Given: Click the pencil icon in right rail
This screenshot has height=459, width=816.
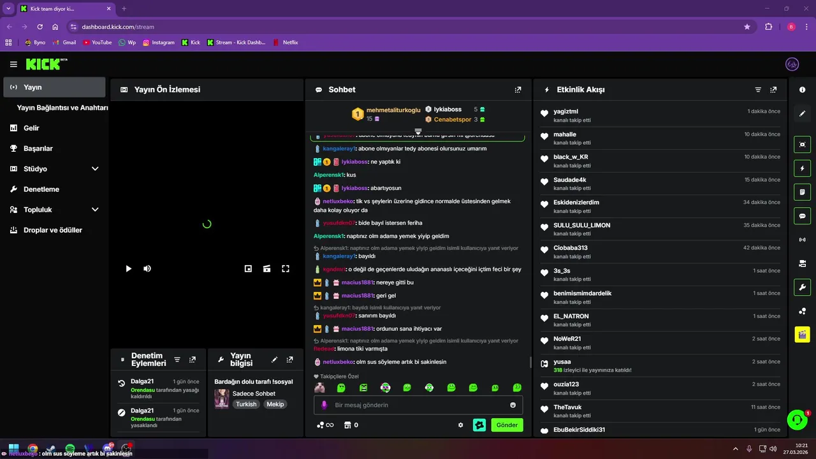Looking at the screenshot, I should tap(803, 113).
